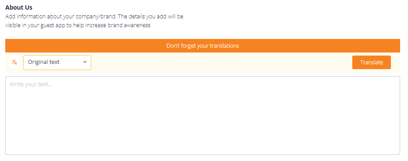408x161 pixels.
Task: Click the empty center of the About Us text area
Action: 202,115
